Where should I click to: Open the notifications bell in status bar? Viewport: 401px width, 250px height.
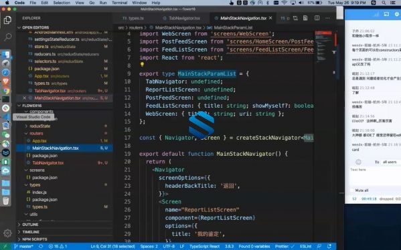[329, 246]
